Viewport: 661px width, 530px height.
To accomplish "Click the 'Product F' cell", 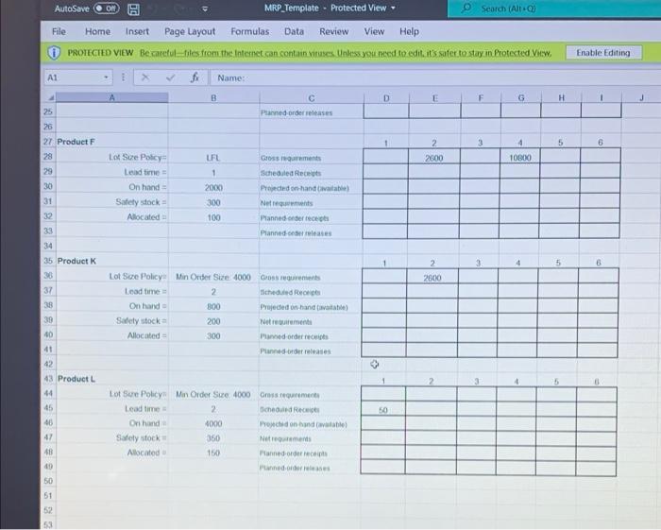I will point(76,142).
